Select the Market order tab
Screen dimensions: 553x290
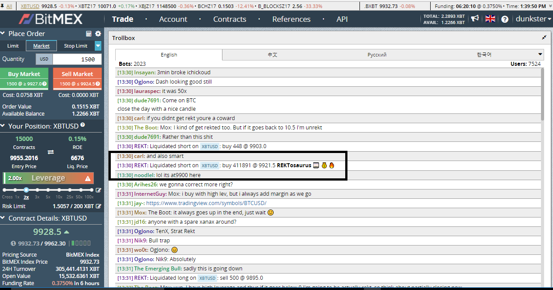coord(41,46)
